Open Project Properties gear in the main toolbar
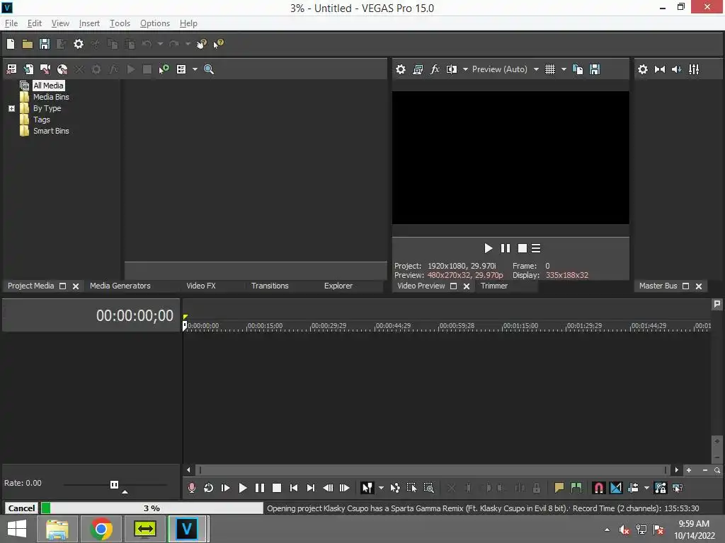The width and height of the screenshot is (725, 543). coord(79,44)
